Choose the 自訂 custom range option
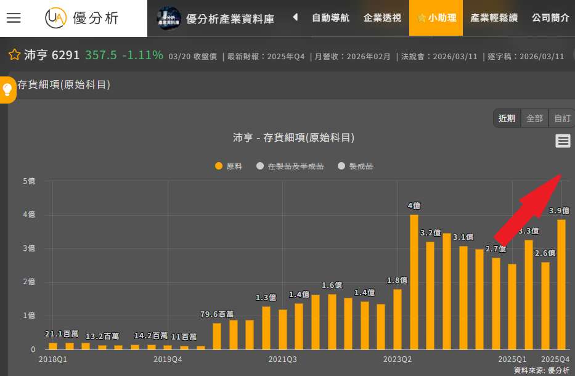Screen dimensions: 575x376 [561, 118]
